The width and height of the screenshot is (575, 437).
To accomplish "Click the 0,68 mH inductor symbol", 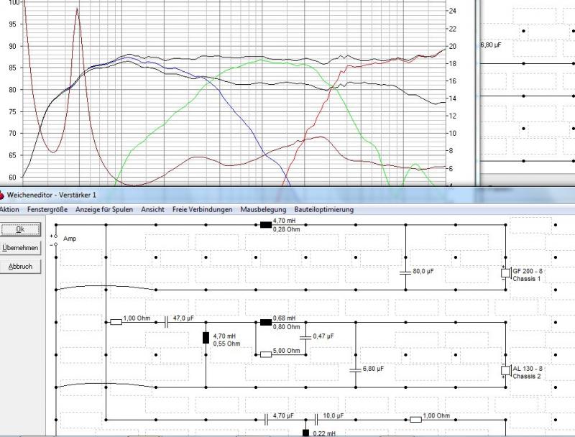I will pos(266,322).
